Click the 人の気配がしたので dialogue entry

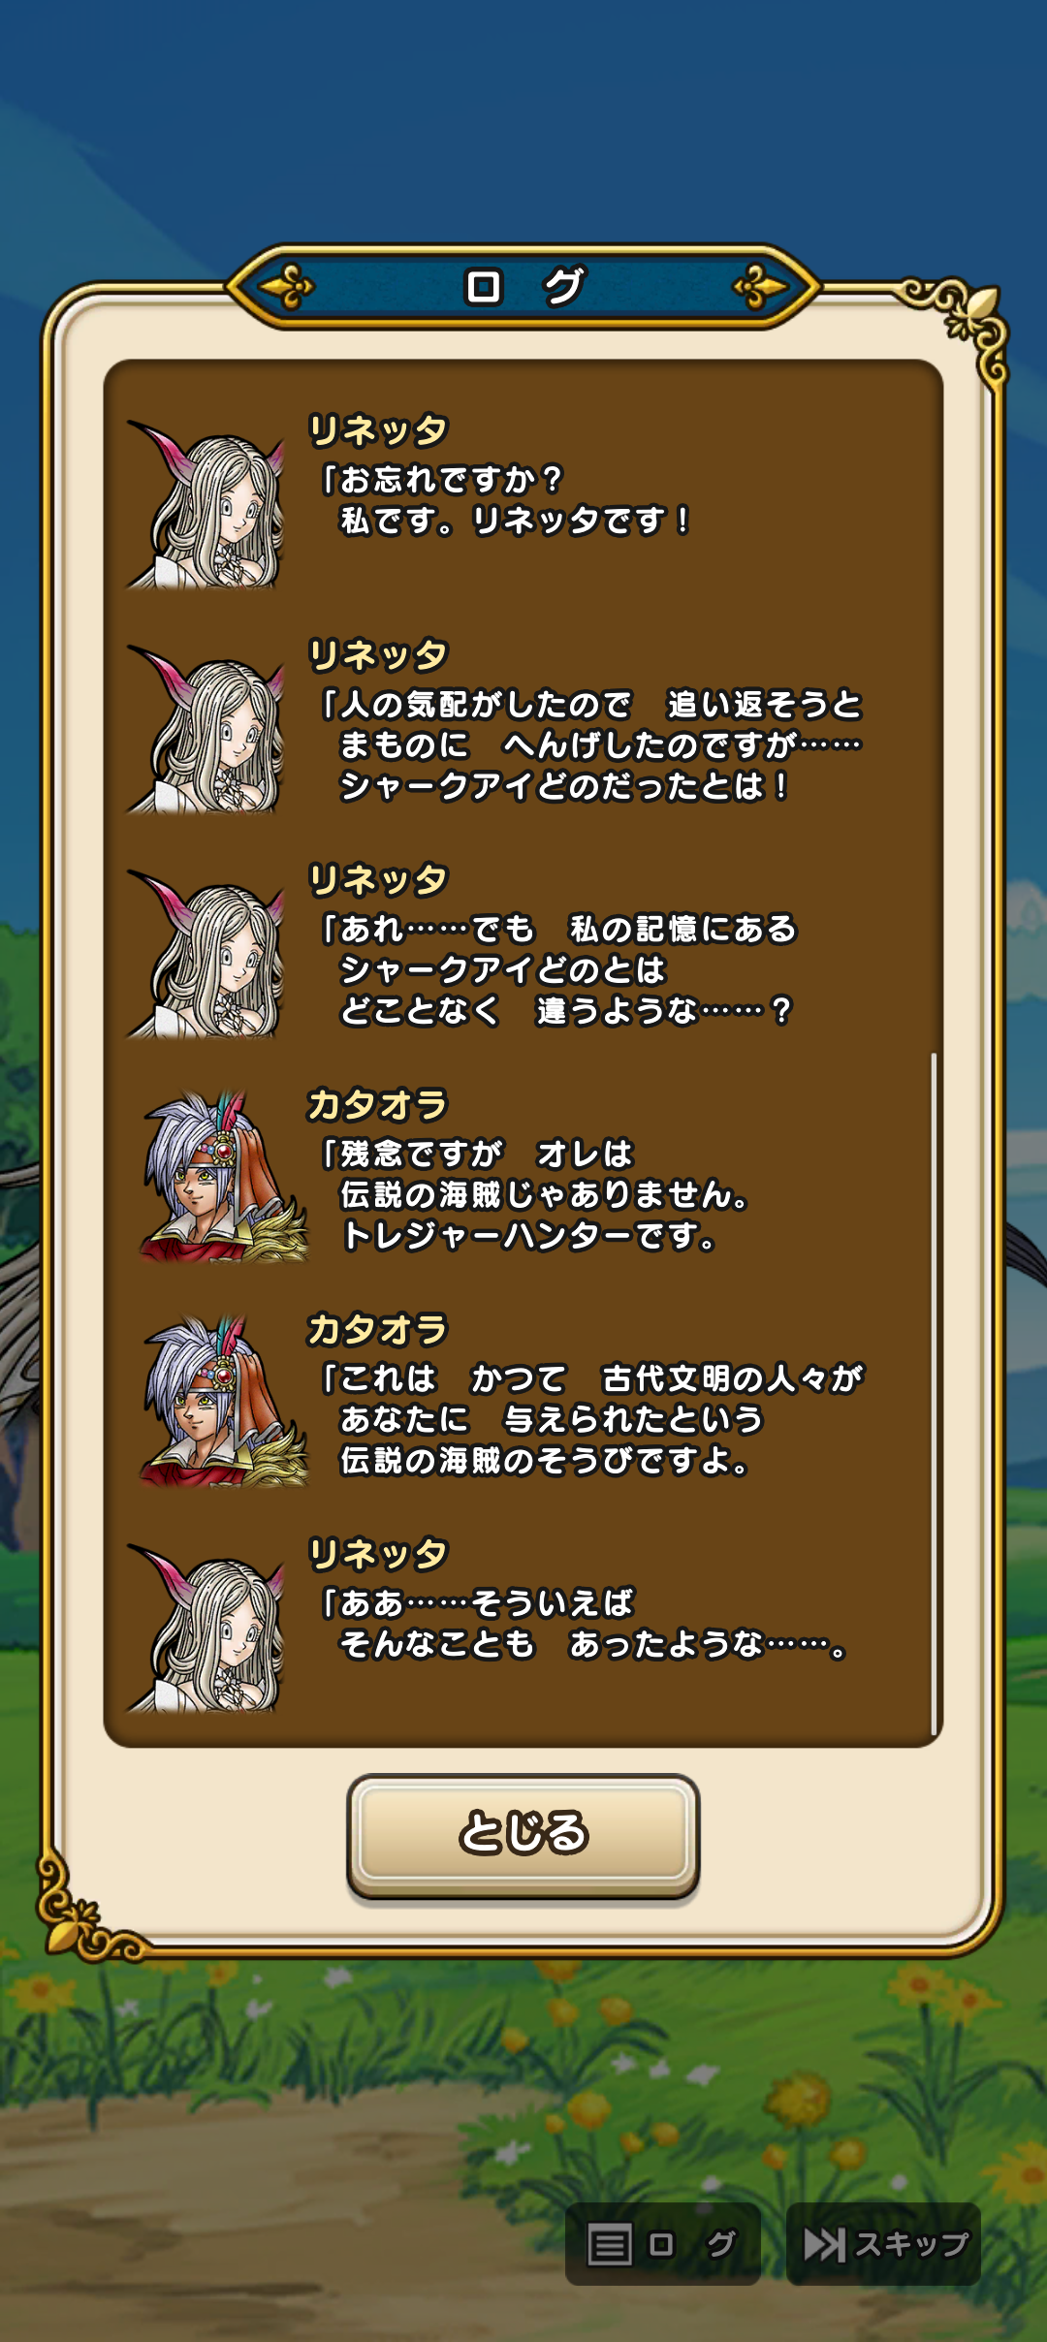[590, 745]
